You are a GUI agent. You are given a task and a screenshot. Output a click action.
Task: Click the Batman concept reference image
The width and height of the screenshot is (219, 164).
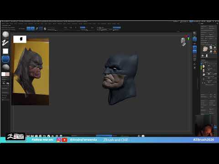coord(31,72)
